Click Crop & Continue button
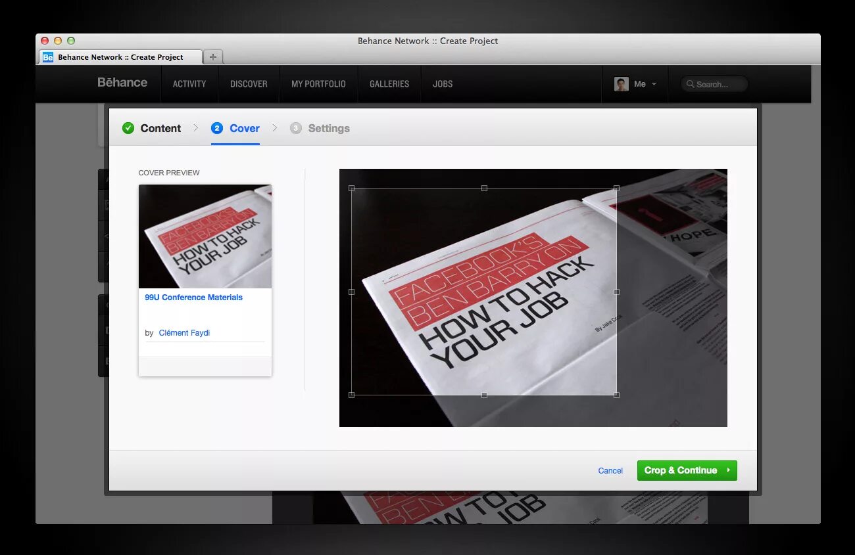This screenshot has width=855, height=555. tap(687, 470)
